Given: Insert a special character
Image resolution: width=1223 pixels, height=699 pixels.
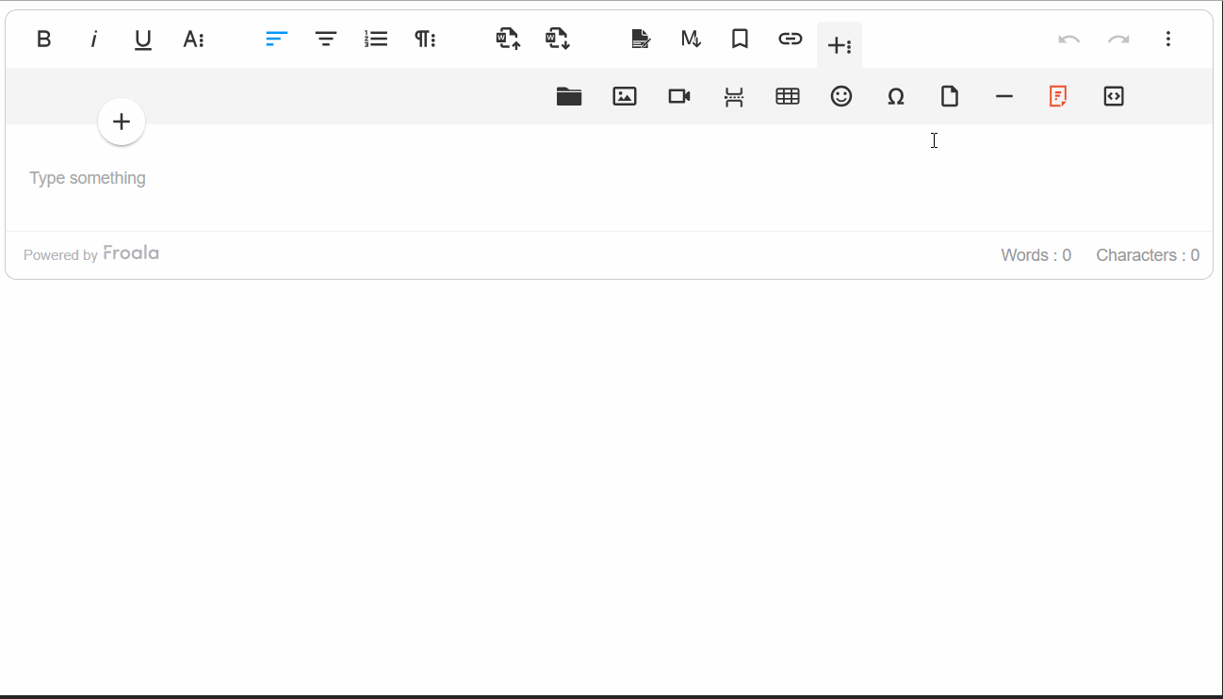Looking at the screenshot, I should click(895, 96).
